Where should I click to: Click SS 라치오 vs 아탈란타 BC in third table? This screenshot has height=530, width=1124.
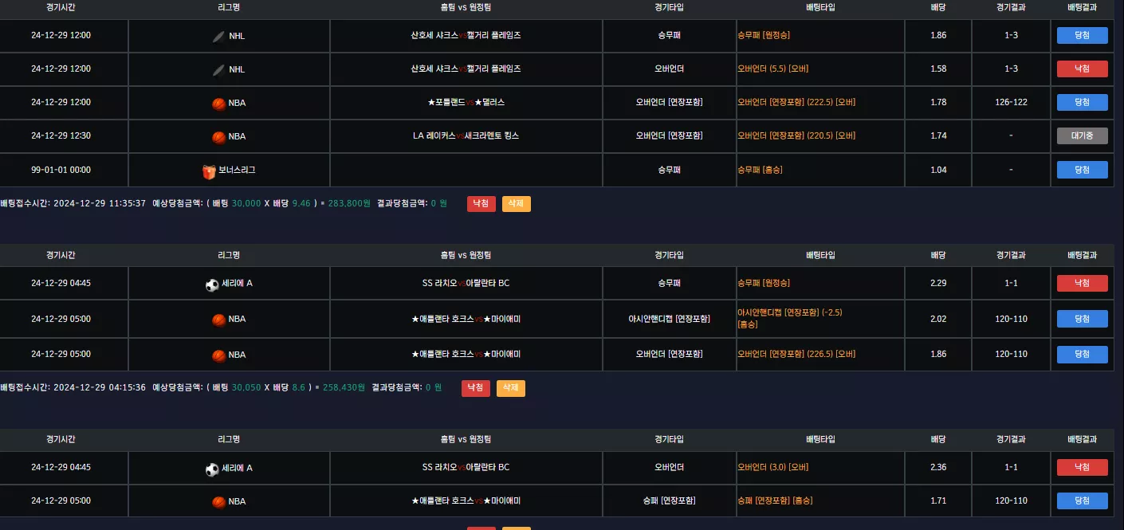(466, 468)
